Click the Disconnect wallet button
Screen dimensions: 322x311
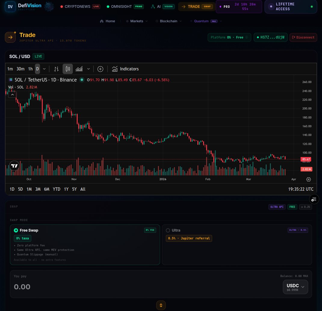click(x=303, y=37)
